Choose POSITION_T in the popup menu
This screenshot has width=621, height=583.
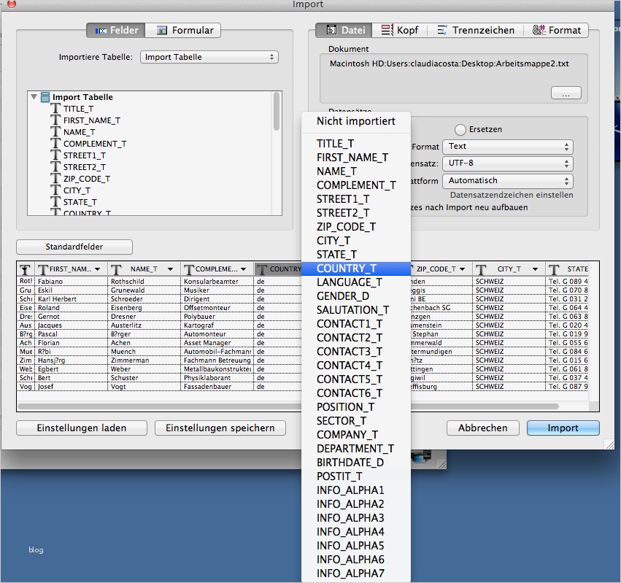coord(355,407)
